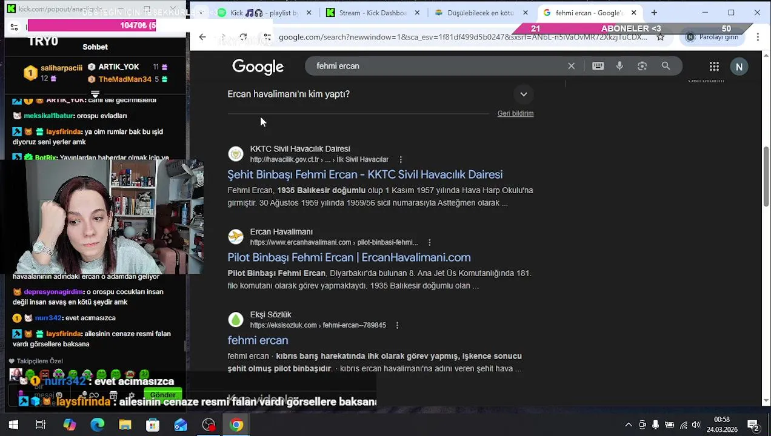Open more options for Ercan Havalimanı result
771x436 pixels.
[x=430, y=242]
